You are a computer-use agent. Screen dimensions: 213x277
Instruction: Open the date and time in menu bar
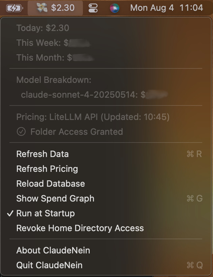(x=166, y=8)
